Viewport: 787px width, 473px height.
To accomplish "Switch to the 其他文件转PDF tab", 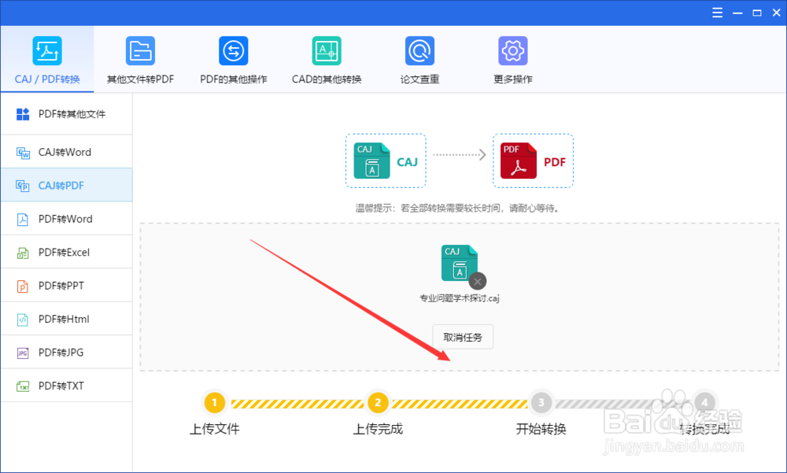I will [x=140, y=59].
